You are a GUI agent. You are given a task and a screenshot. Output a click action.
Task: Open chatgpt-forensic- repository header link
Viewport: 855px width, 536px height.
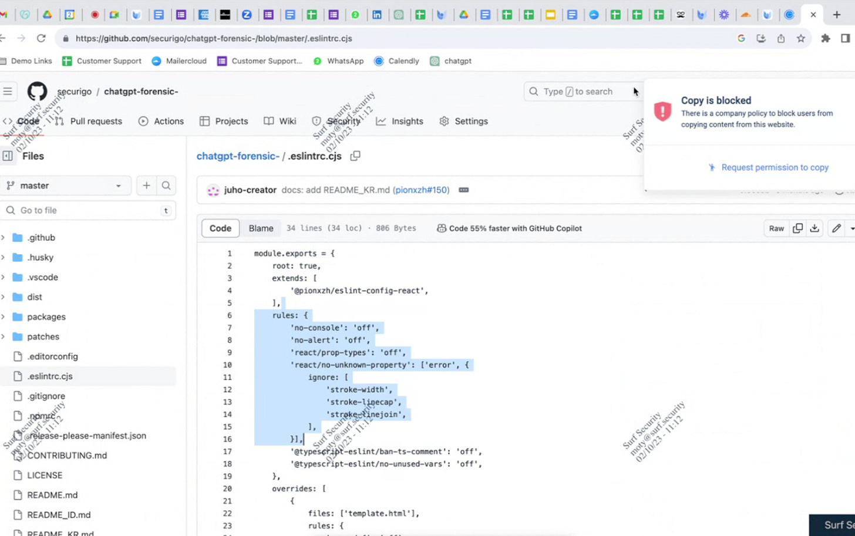click(x=141, y=92)
